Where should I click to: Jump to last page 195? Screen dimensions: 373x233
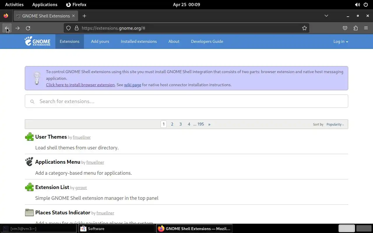tap(201, 124)
